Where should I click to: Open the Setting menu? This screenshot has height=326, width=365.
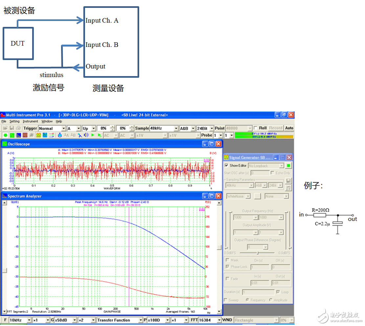[x=14, y=121]
